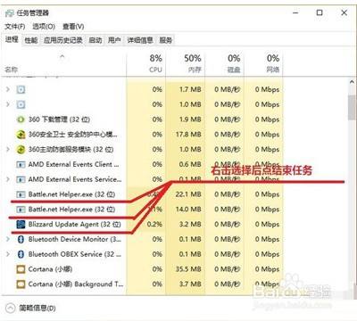Screen dimensions: 357x321
Task: Click the Task Manager title bar icon
Action: pos(9,12)
